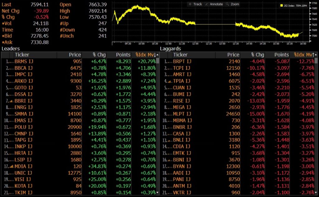Click the bar chart icon beside MDIA IJ
319x197 pixels.
pyautogui.click(x=11, y=167)
